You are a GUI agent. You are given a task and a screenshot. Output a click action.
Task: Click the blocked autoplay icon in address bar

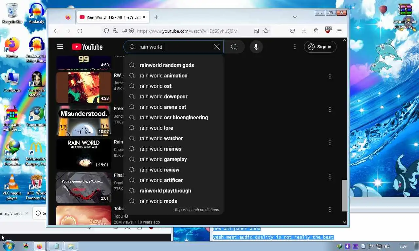132,31
